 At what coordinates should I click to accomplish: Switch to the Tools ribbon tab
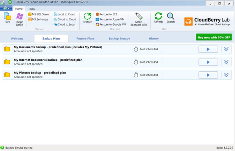coord(31,9)
